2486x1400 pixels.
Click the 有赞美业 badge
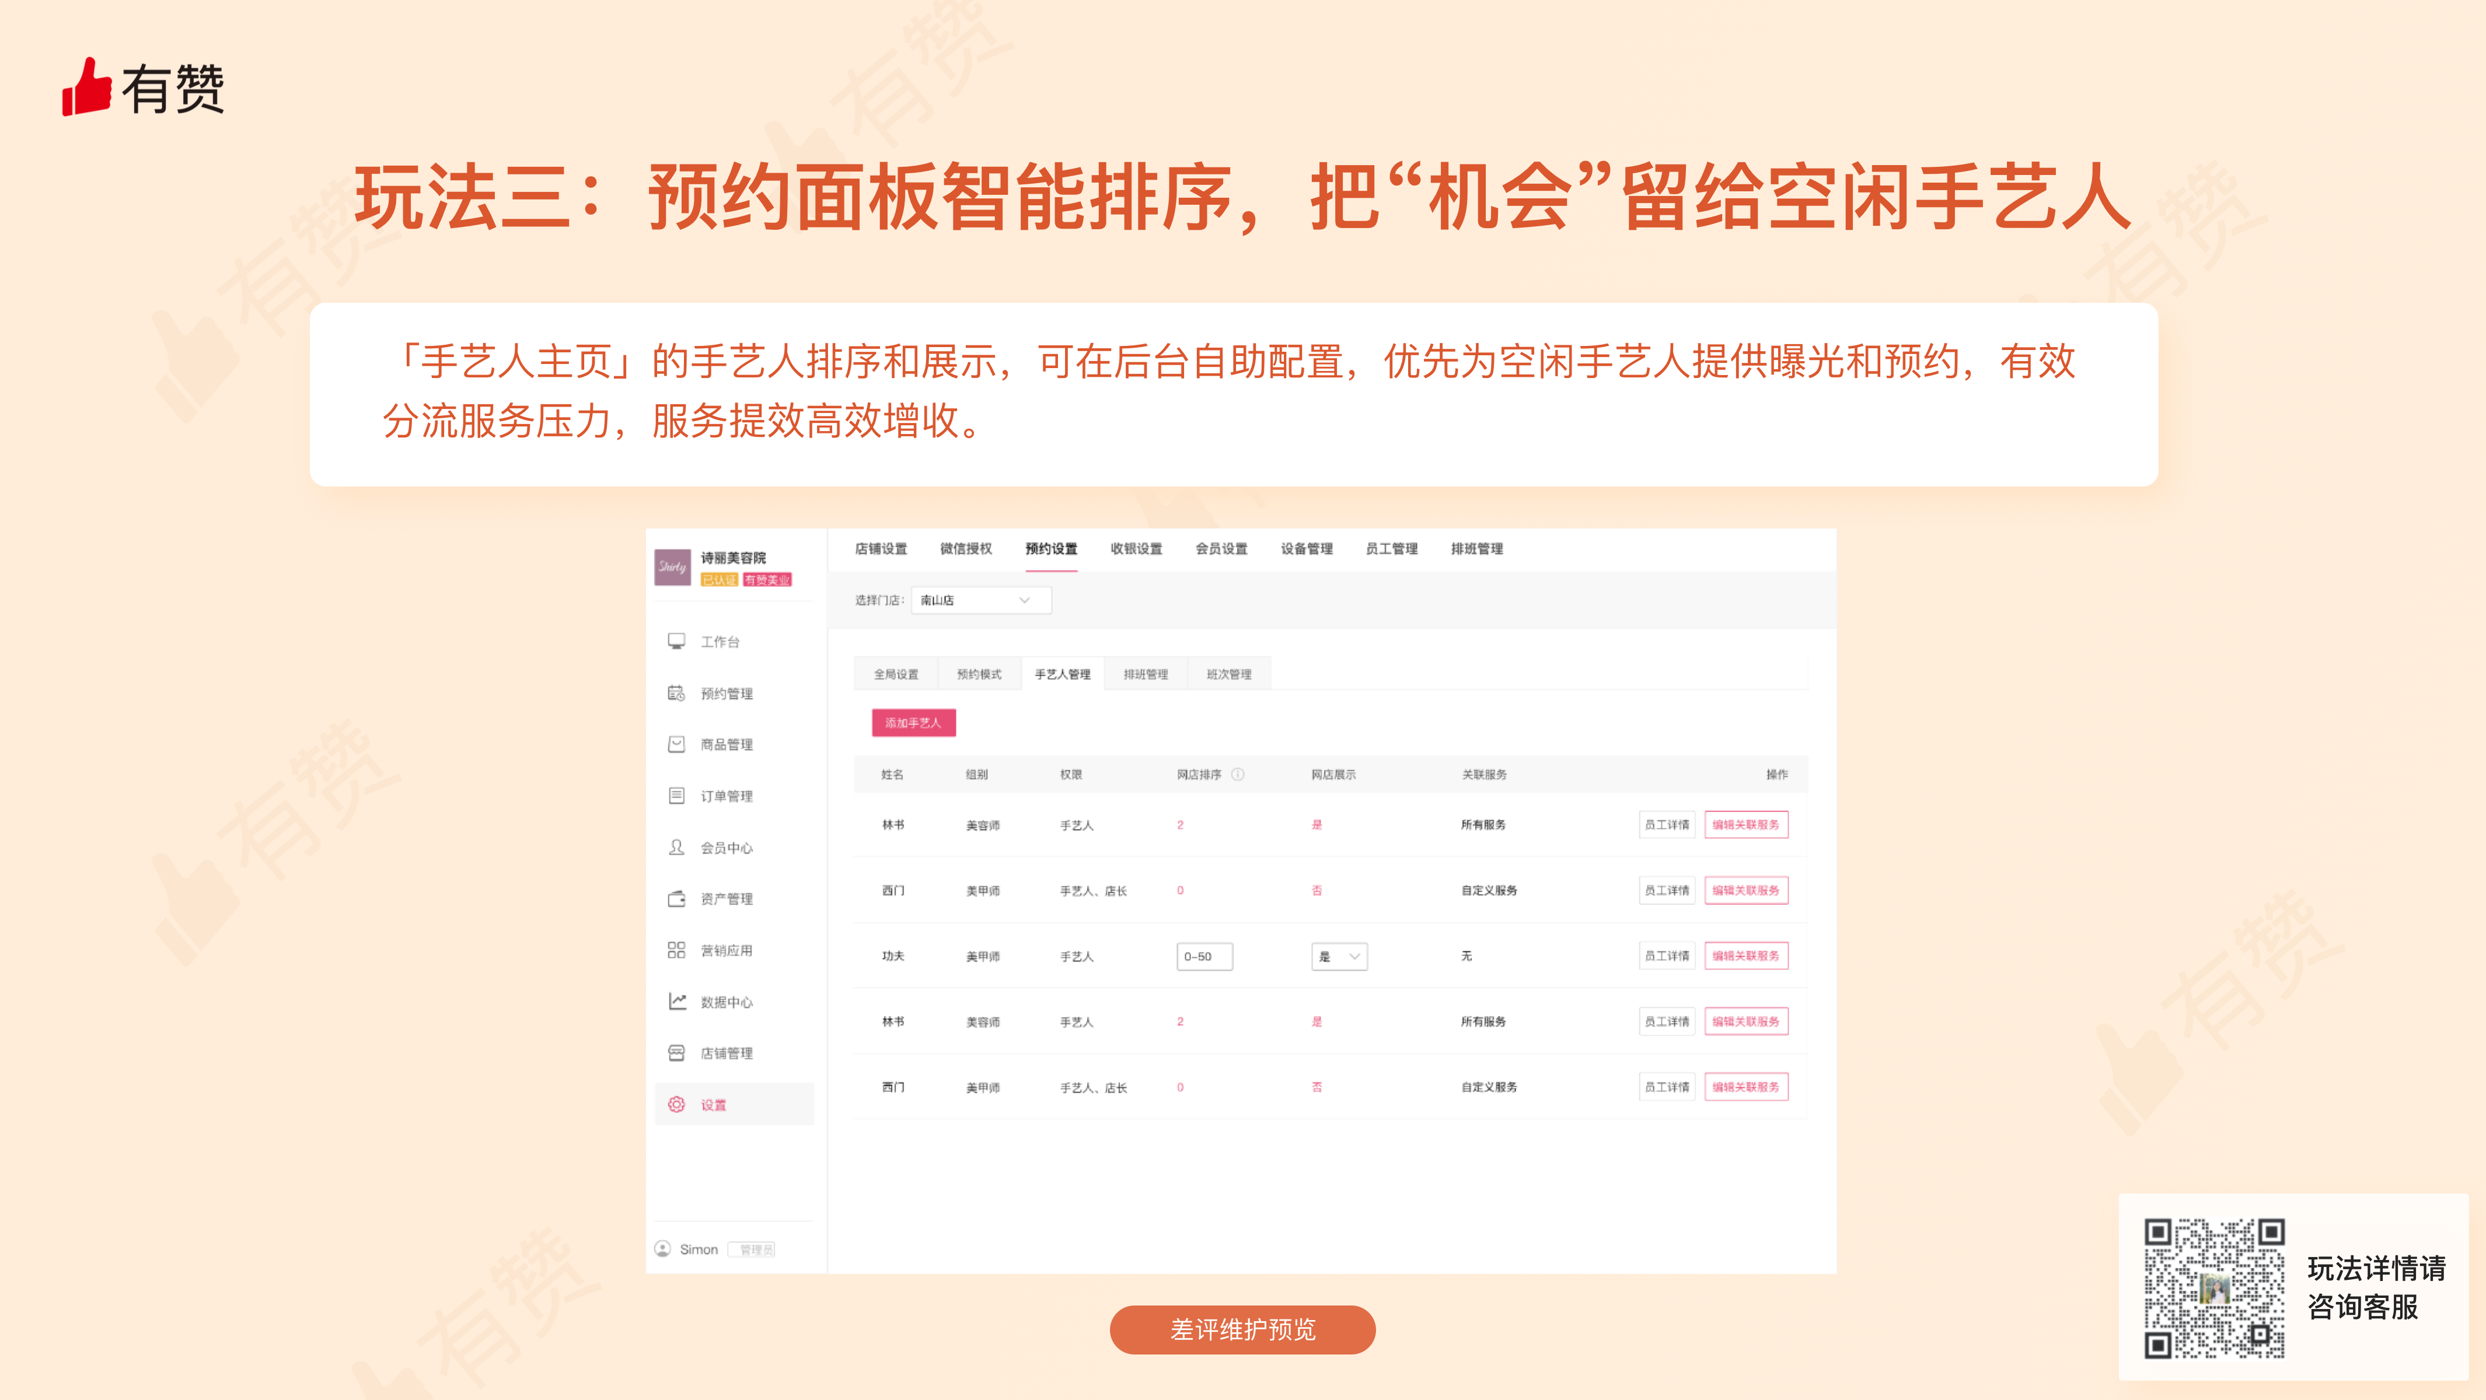[x=767, y=579]
